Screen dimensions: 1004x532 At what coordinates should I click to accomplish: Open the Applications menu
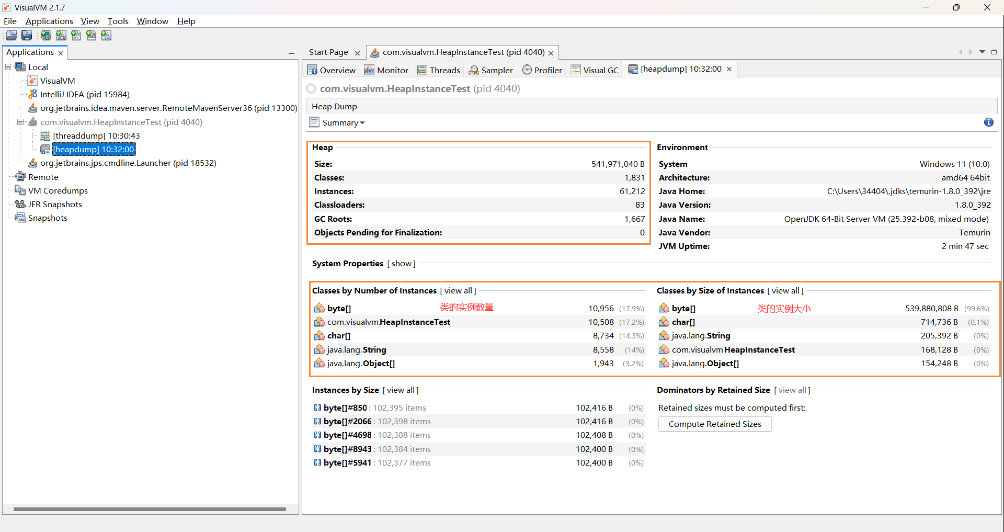point(49,21)
